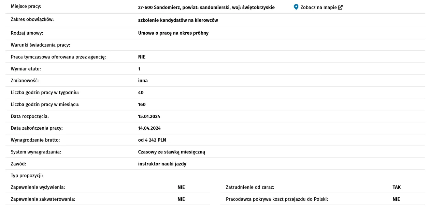Click the "Umowa o pracę na okres próbny" value
Screen dimensions: 430x212
click(x=173, y=33)
